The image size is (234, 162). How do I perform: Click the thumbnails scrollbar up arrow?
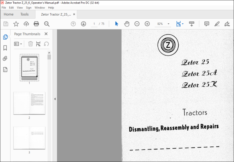click(x=49, y=53)
